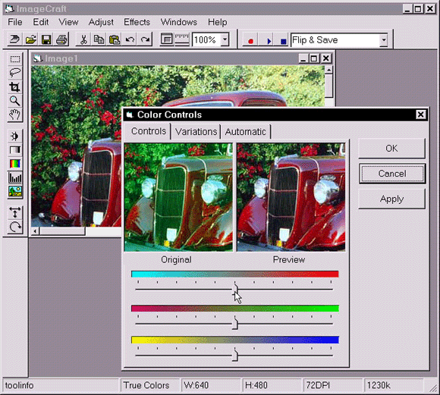Redo with the toolbar redo arrow
440x395 pixels.
coord(145,39)
